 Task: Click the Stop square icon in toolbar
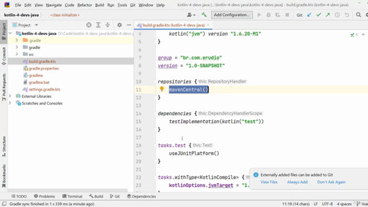(287, 15)
